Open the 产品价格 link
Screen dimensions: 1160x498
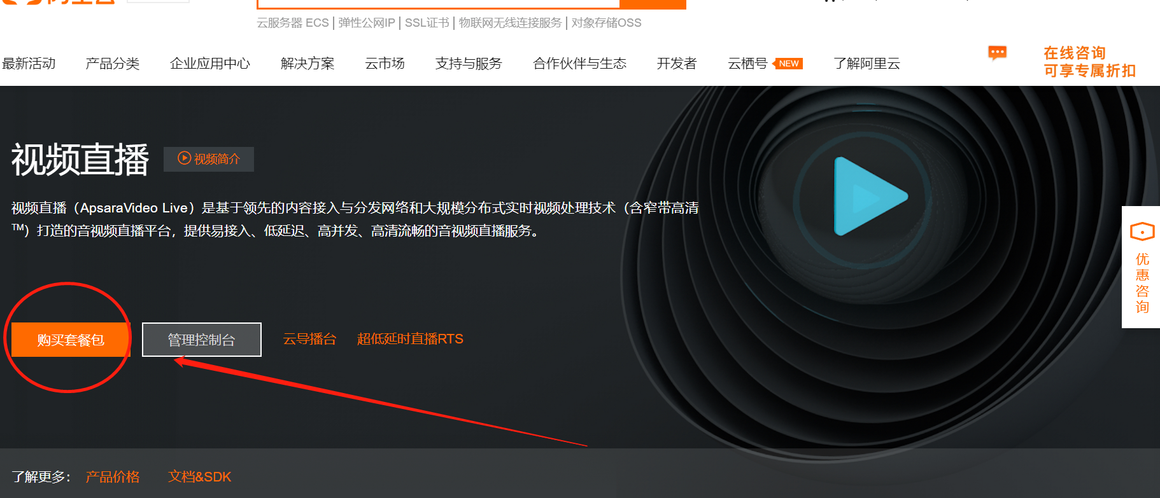113,477
